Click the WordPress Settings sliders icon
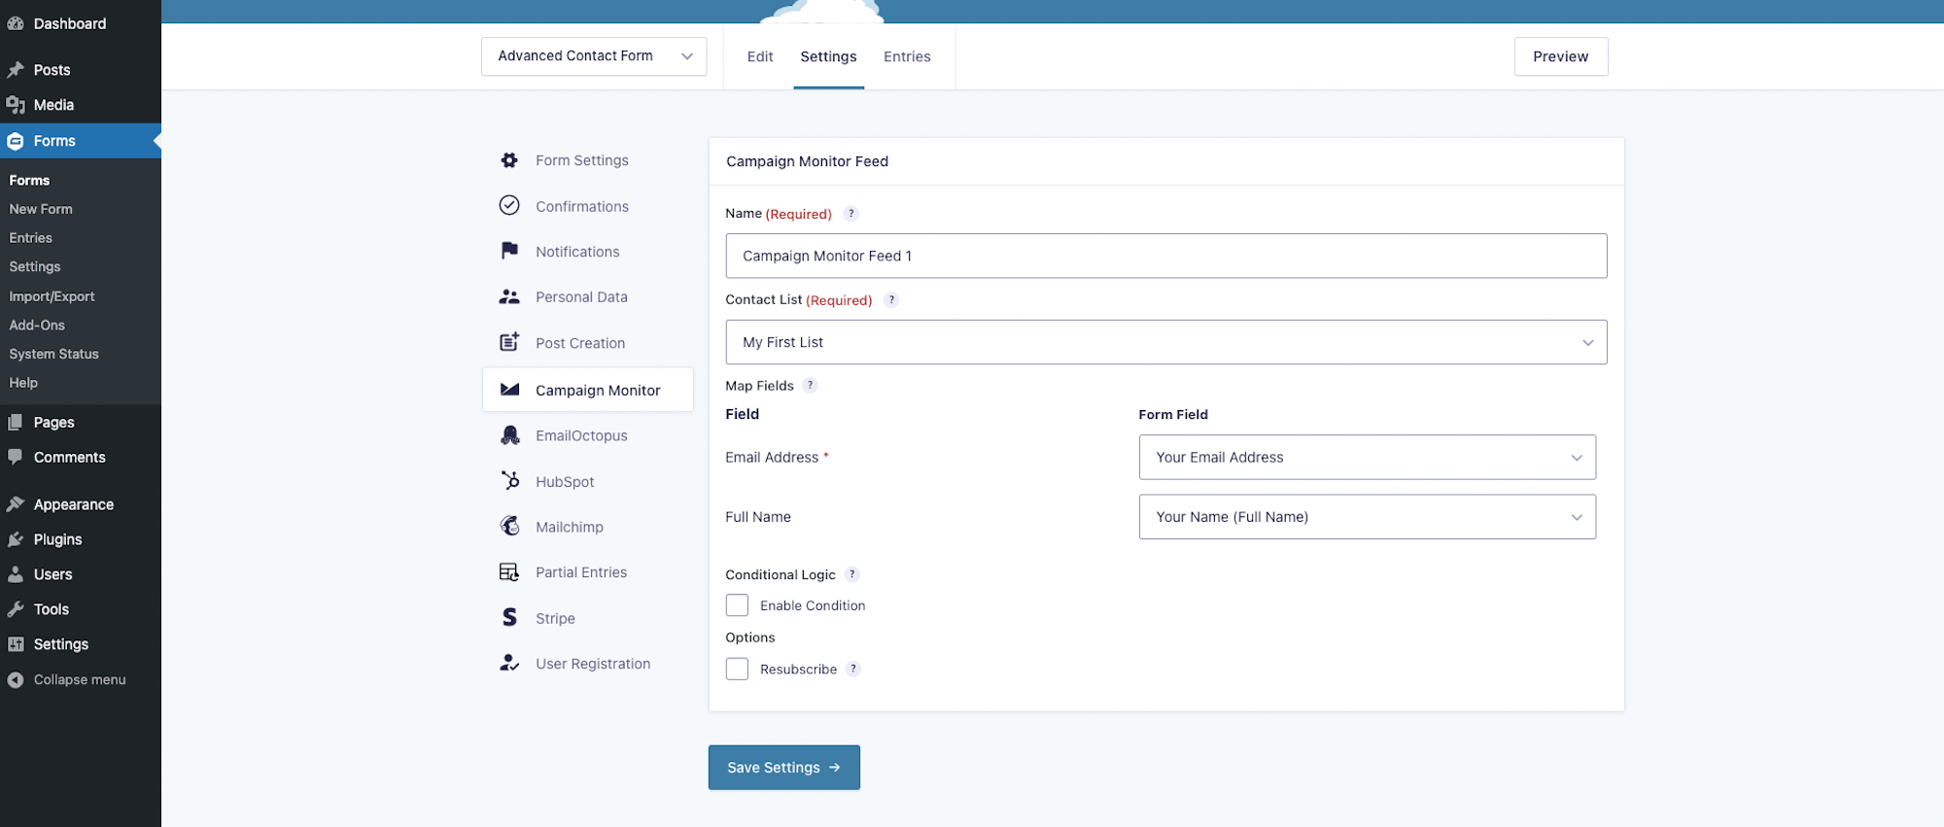The width and height of the screenshot is (1944, 827). tap(16, 644)
